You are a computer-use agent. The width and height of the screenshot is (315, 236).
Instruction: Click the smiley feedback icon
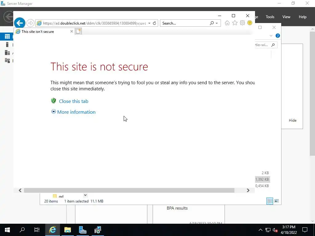(250, 23)
